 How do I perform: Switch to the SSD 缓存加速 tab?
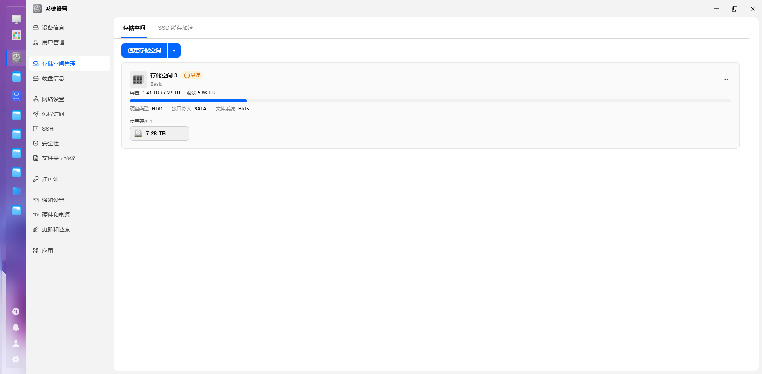pyautogui.click(x=175, y=28)
